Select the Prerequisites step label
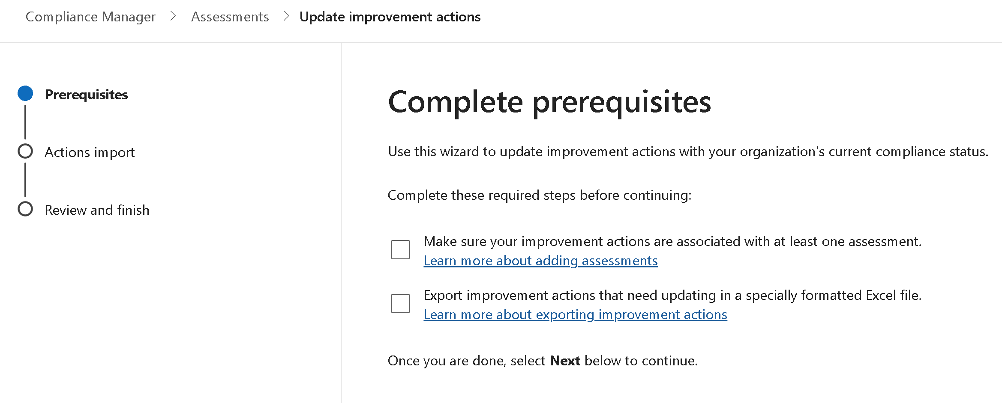Screen dimensions: 1002x403 (x=86, y=95)
